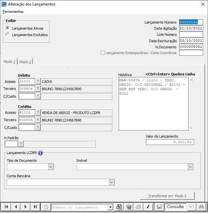Expand the Conta Bancária dropdown
Viewport: 208px width, 213px height.
[112, 182]
